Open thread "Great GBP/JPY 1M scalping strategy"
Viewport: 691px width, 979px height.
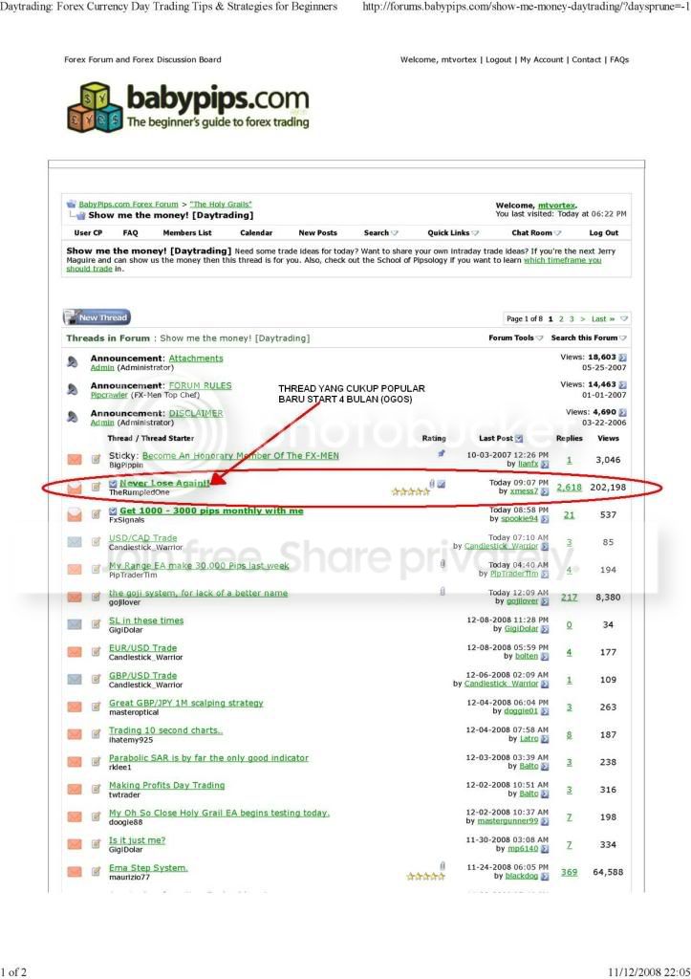pos(186,703)
